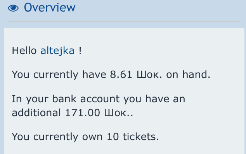Click 'You currently own' text
This screenshot has height=154, width=246.
pyautogui.click(x=57, y=137)
